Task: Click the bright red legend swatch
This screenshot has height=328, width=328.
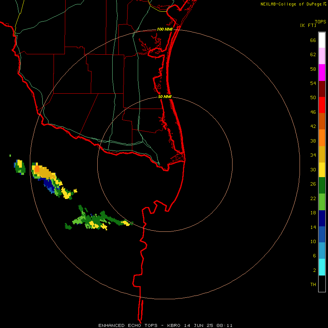Action: coord(322,105)
